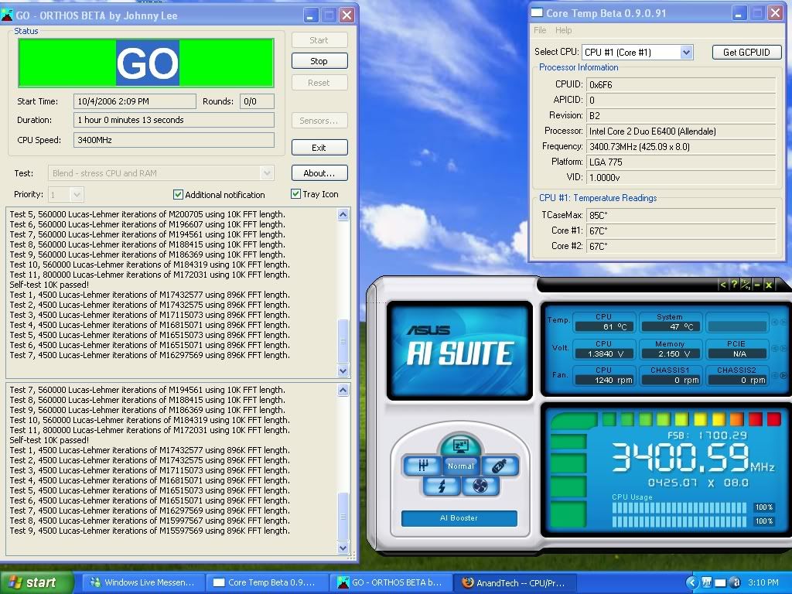
Task: Switch to GO - ORTHOS BETA taskbar item
Action: pos(391,582)
